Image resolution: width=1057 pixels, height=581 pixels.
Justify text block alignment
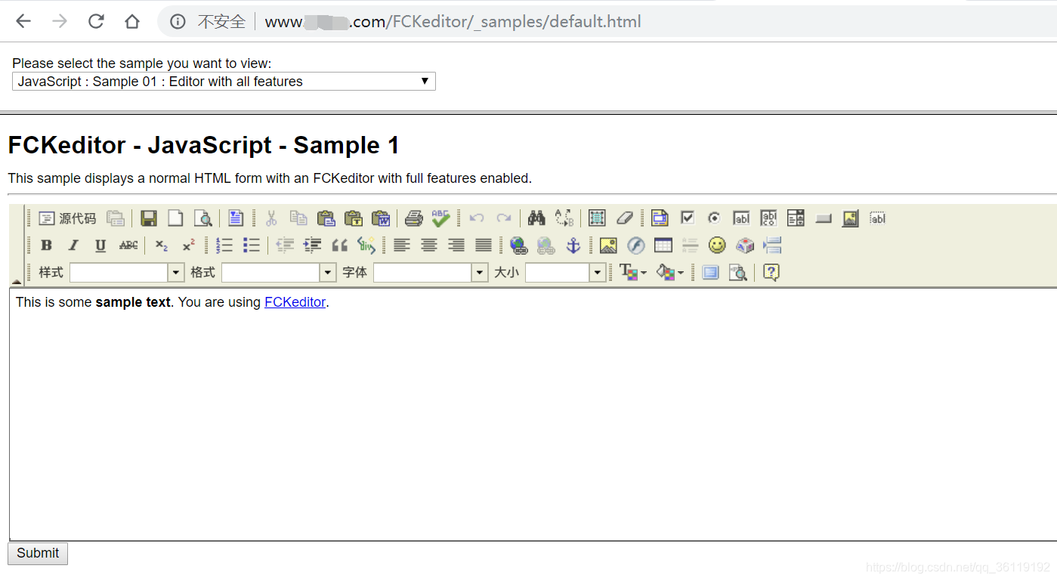484,245
